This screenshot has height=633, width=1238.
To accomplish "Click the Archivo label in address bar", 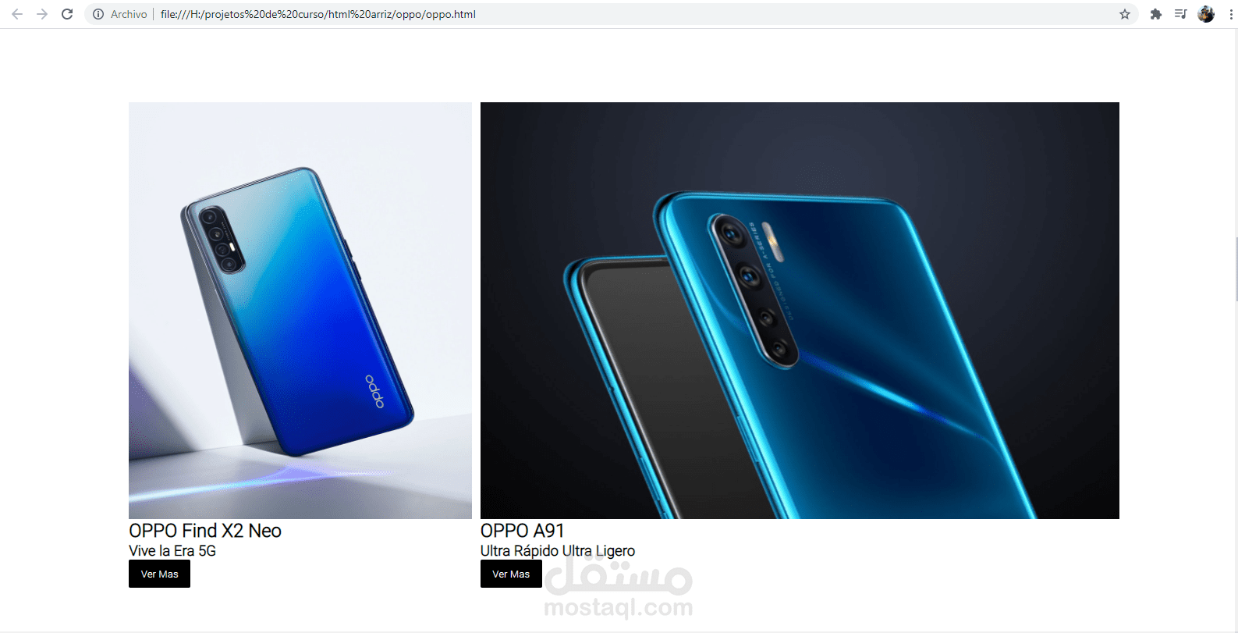I will click(129, 14).
